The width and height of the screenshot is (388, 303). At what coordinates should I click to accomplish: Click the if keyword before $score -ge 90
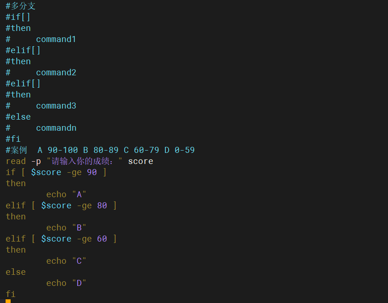10,172
